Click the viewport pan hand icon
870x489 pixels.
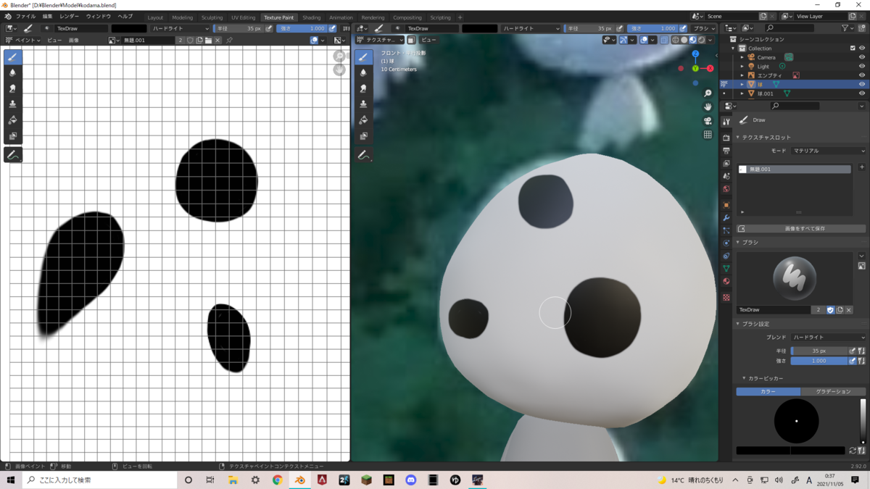point(708,107)
